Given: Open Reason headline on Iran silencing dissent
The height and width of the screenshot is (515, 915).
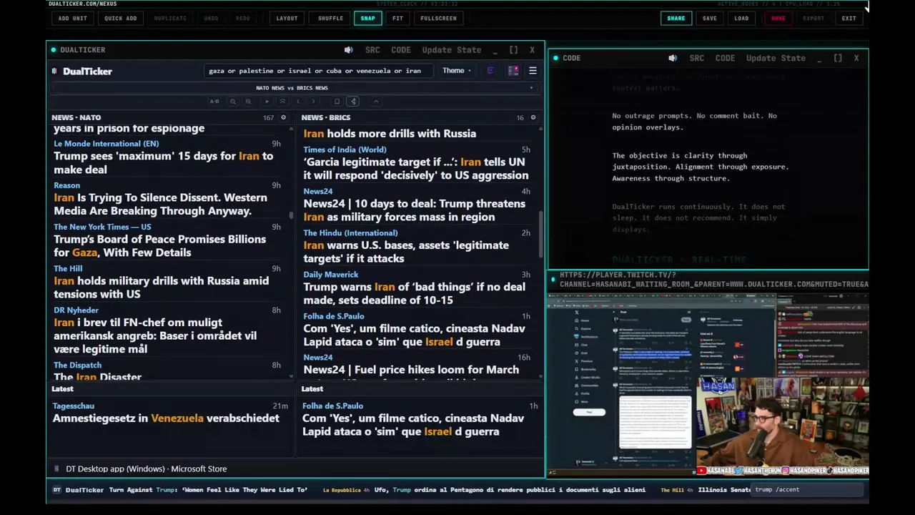Looking at the screenshot, I should pyautogui.click(x=160, y=204).
